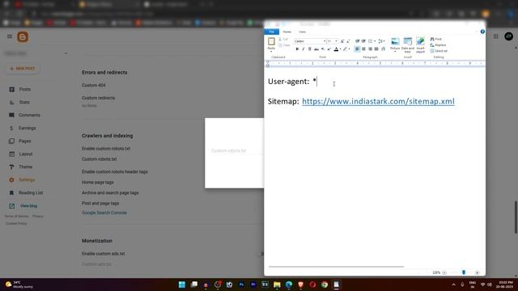Image resolution: width=518 pixels, height=291 pixels.
Task: Open Earnings in Blogger sidebar
Action: click(27, 128)
